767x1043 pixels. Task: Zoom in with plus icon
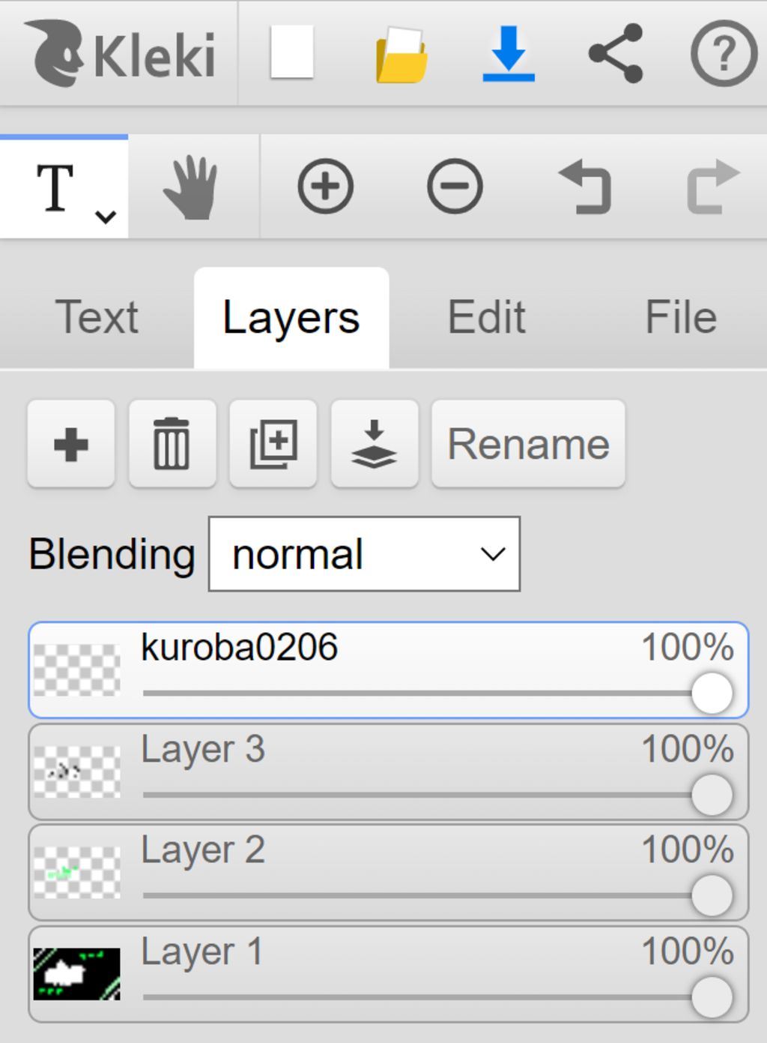click(325, 186)
